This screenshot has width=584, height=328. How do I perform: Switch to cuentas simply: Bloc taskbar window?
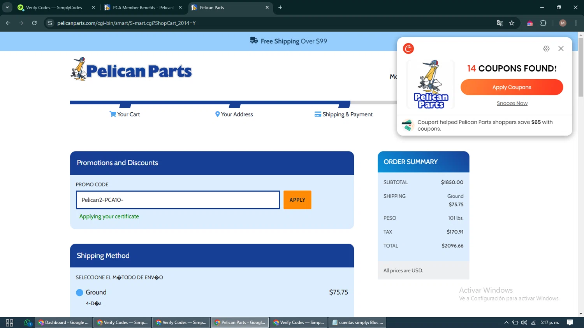tap(357, 323)
